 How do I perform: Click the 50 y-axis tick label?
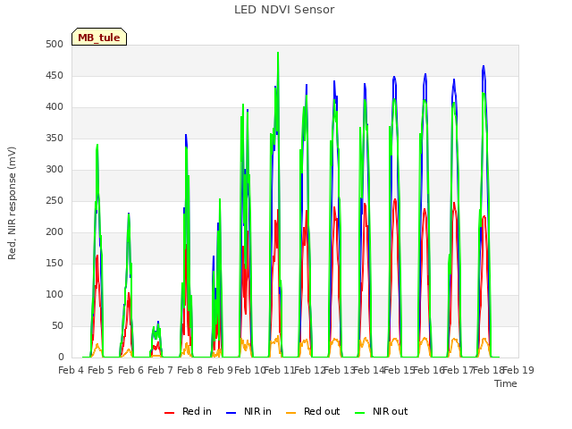click(57, 325)
